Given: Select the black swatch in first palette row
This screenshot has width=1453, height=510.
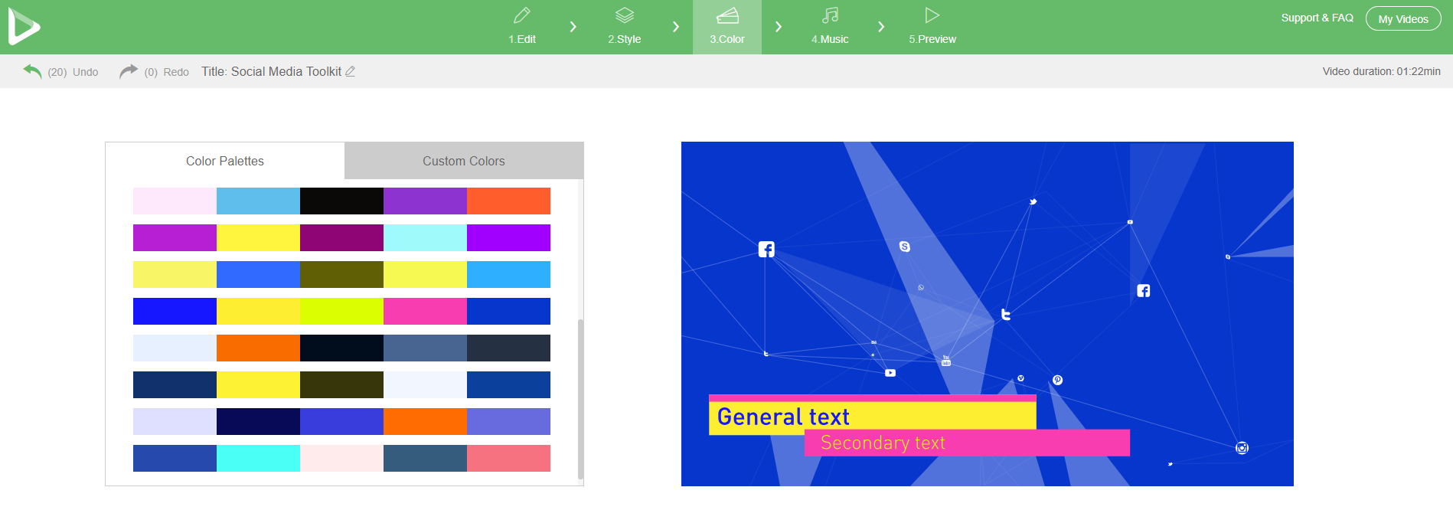Looking at the screenshot, I should (341, 201).
